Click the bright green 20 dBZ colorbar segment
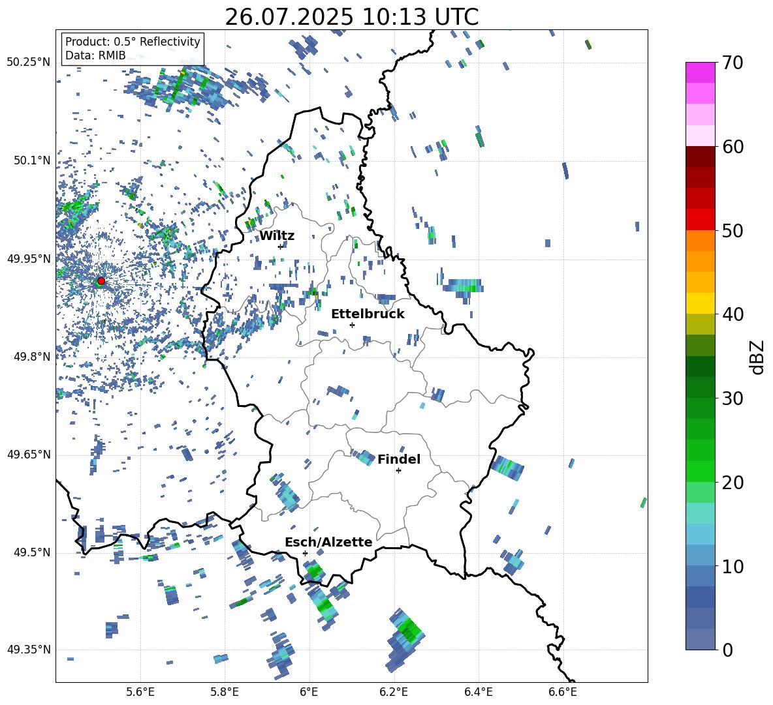This screenshot has width=773, height=705. tap(700, 471)
